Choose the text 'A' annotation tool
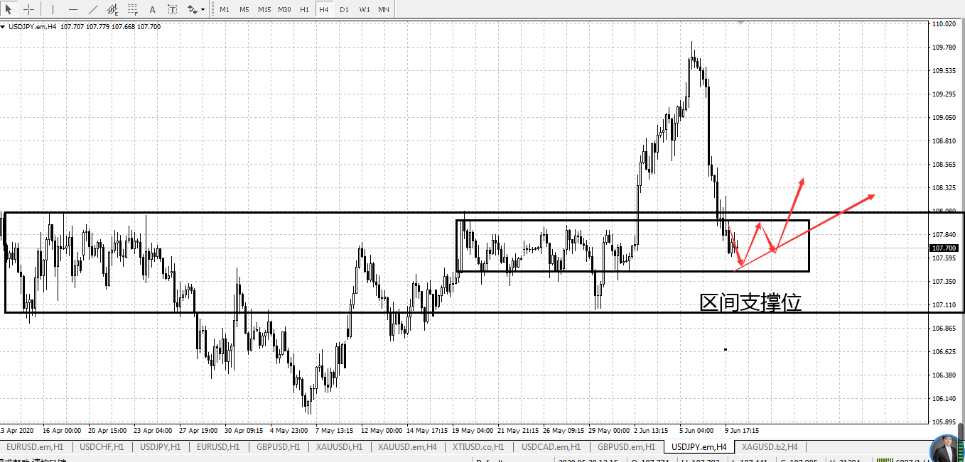 tap(153, 9)
